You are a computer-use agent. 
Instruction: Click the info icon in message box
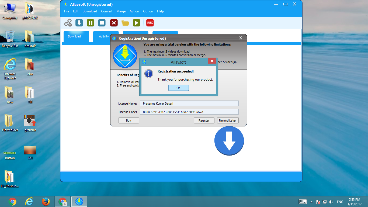point(149,74)
